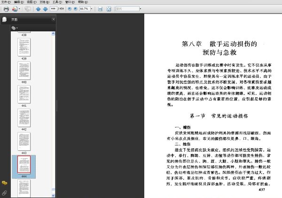Open the 窗口 (Window) menu
Screen dimensions: 282x198
pos(70,2)
